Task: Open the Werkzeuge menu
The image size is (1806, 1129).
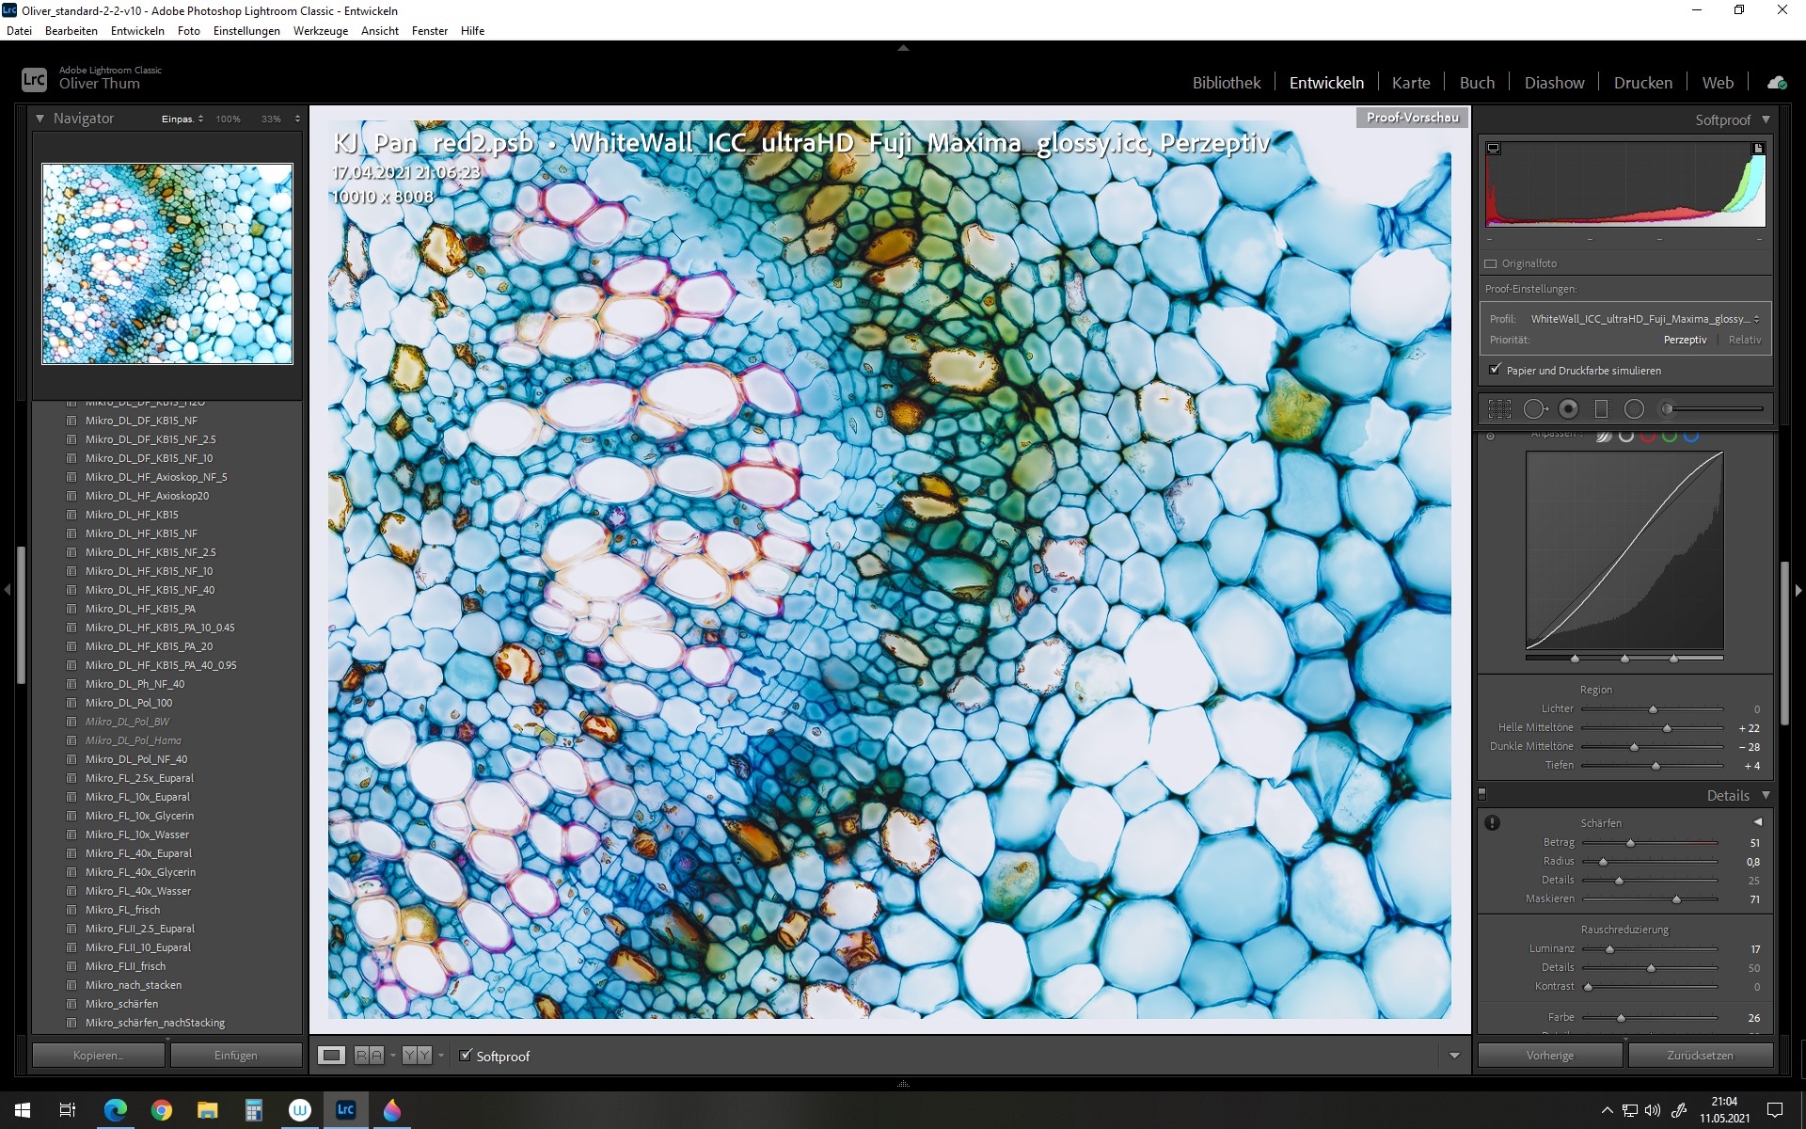Action: [320, 31]
